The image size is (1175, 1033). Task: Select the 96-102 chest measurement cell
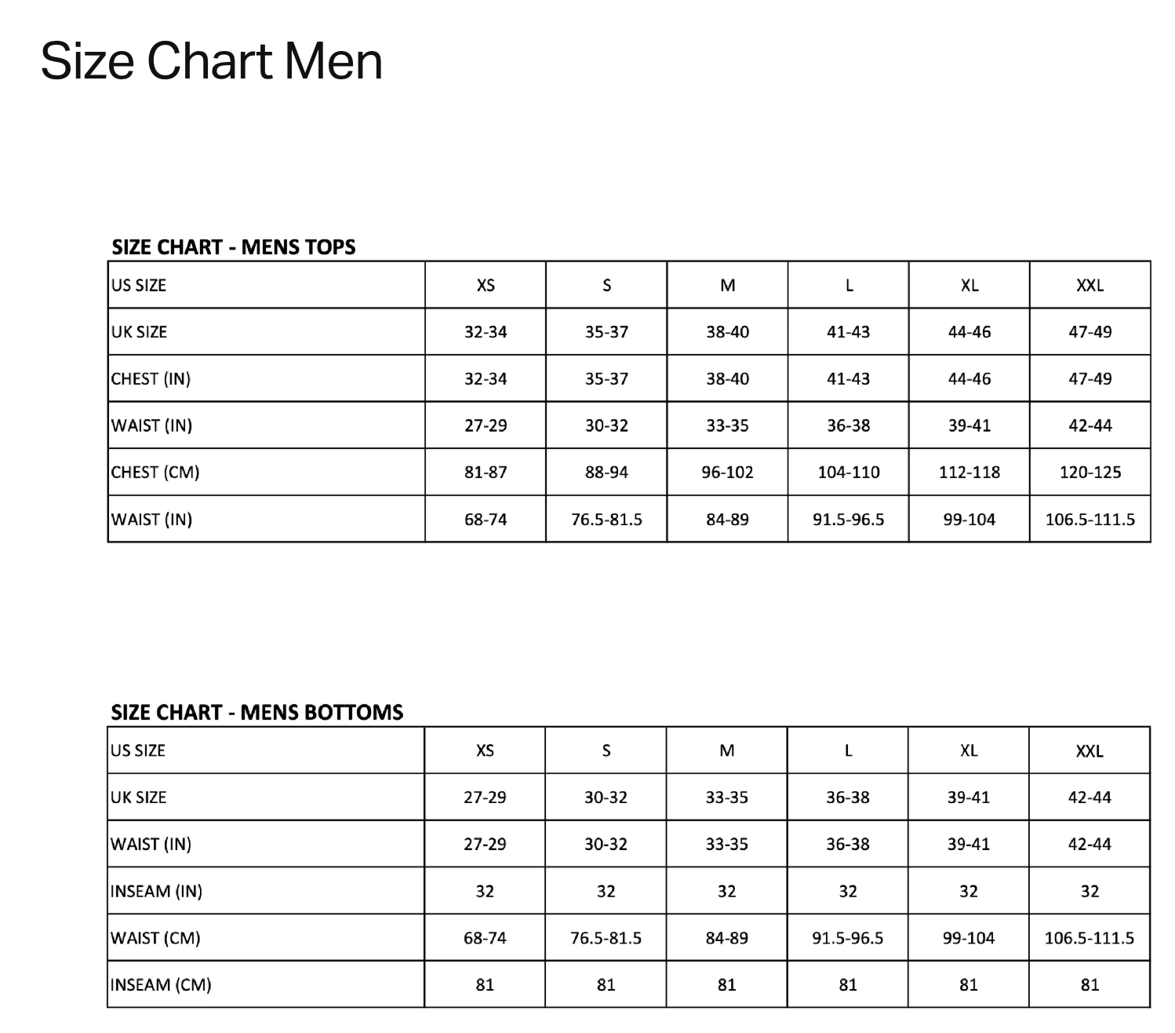click(727, 473)
